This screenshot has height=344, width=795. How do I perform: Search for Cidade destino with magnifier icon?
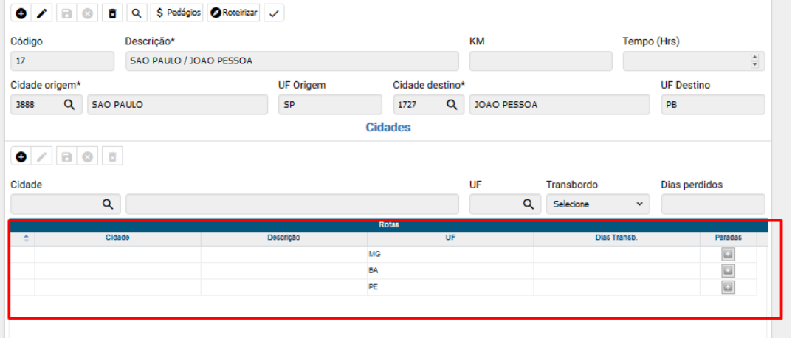tap(452, 105)
